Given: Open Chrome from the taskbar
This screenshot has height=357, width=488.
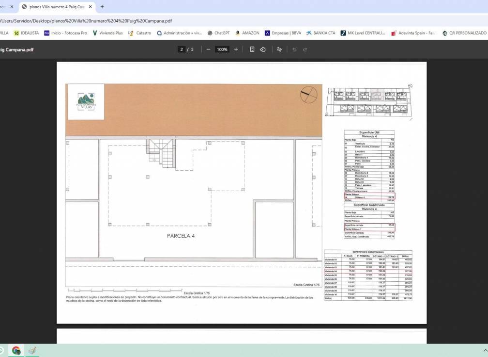Looking at the screenshot, I should pos(16,350).
